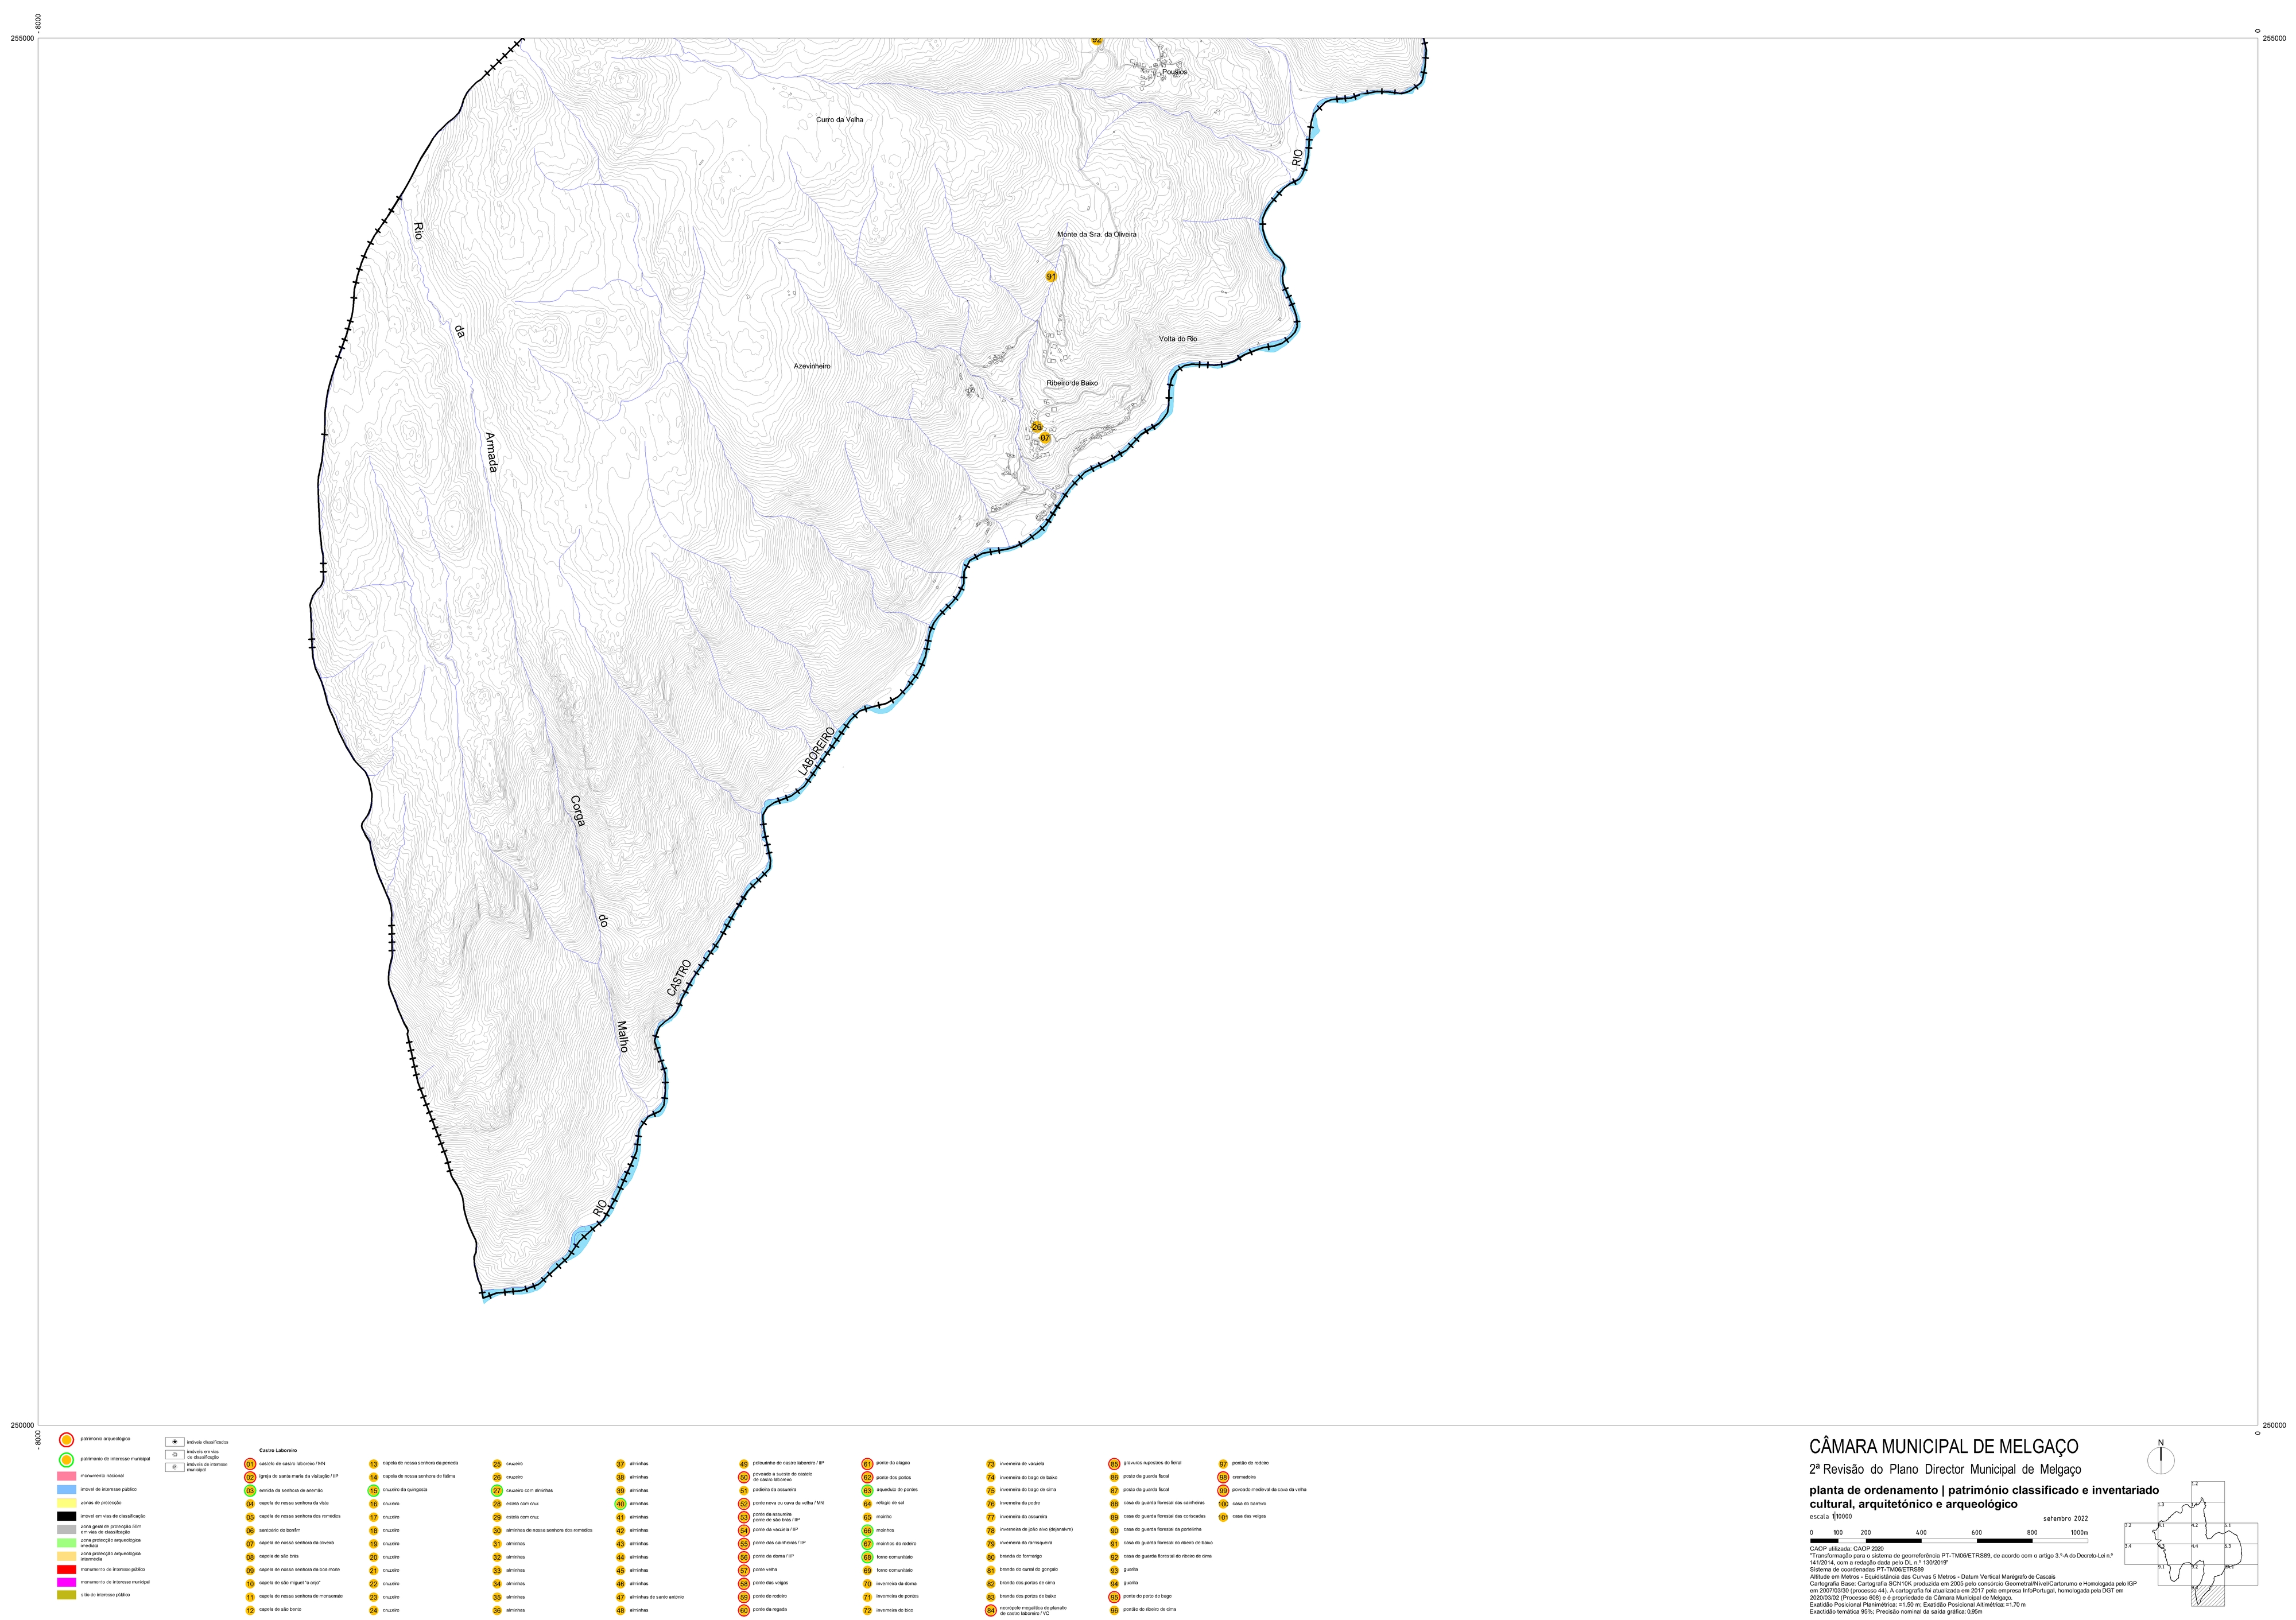
Task: Click legend marker 62 ponte dos portos
Action: (867, 1477)
